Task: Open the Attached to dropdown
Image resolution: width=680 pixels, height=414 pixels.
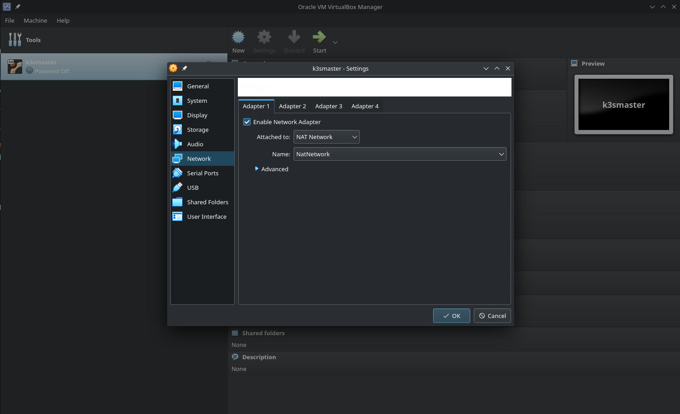Action: (x=327, y=137)
